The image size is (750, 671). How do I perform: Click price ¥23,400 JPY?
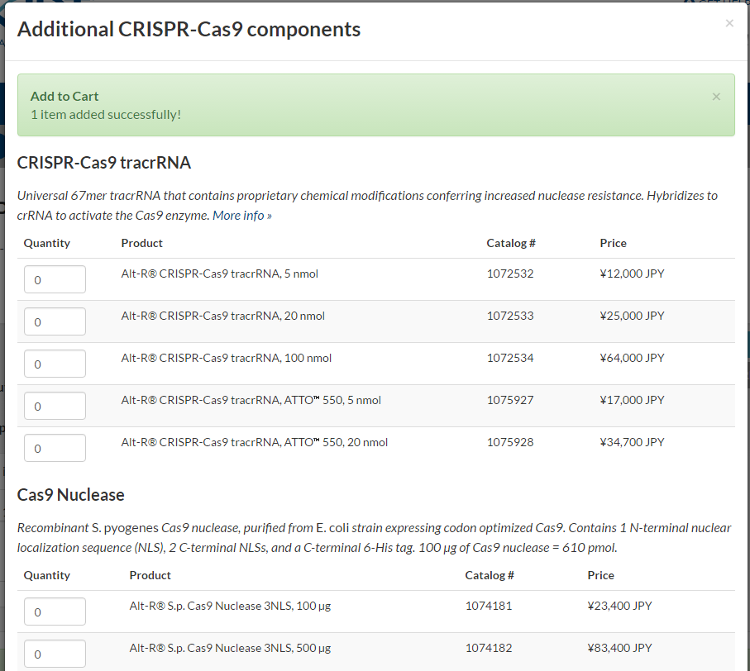pyautogui.click(x=619, y=606)
